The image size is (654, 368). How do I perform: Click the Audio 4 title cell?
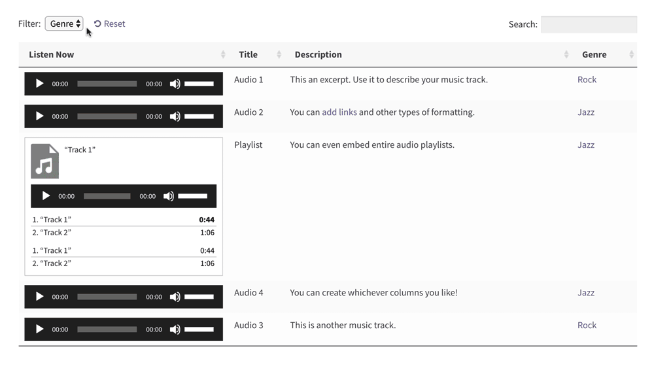coord(249,293)
